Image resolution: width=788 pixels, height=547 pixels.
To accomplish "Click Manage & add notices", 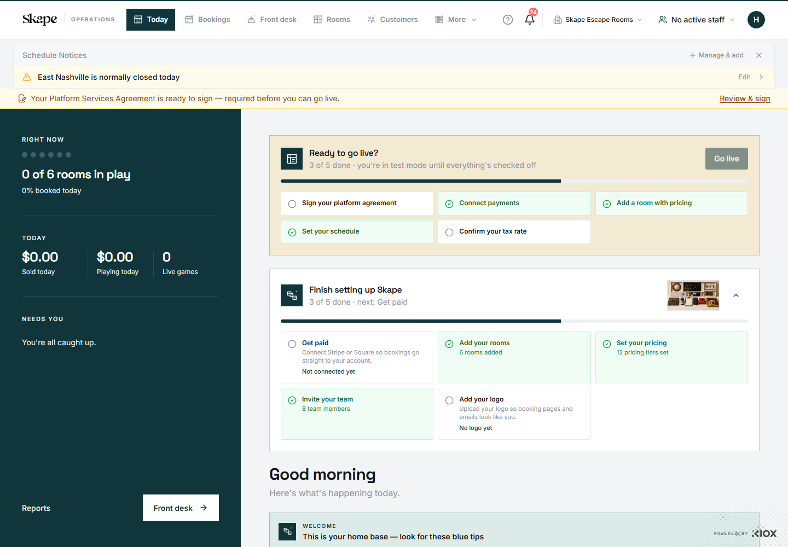I will (x=716, y=55).
